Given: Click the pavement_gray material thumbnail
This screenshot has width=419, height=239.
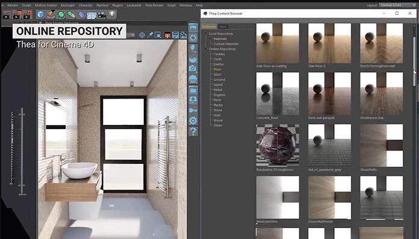Looking at the screenshot, I should pyautogui.click(x=329, y=145).
